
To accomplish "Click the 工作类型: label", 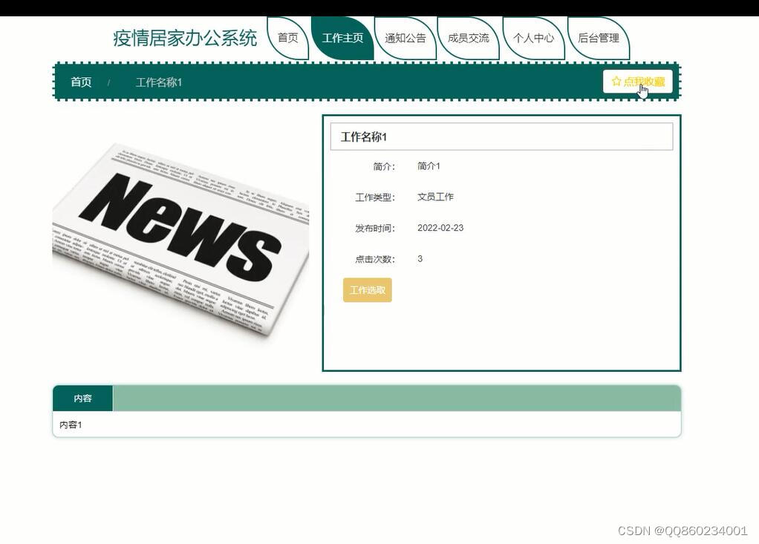I will [x=375, y=197].
